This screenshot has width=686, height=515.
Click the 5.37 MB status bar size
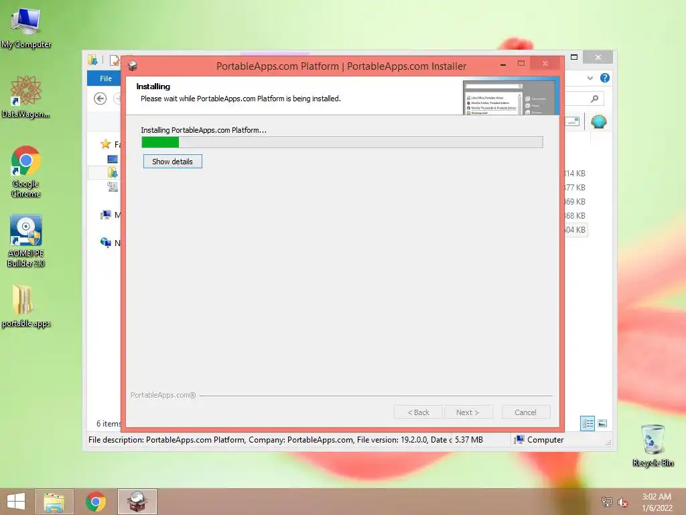pos(468,440)
